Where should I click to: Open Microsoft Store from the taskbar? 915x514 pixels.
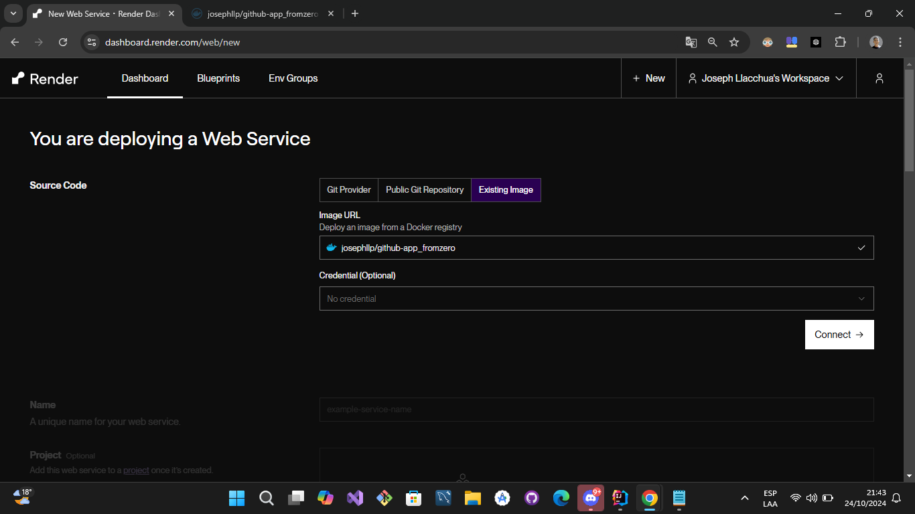413,498
